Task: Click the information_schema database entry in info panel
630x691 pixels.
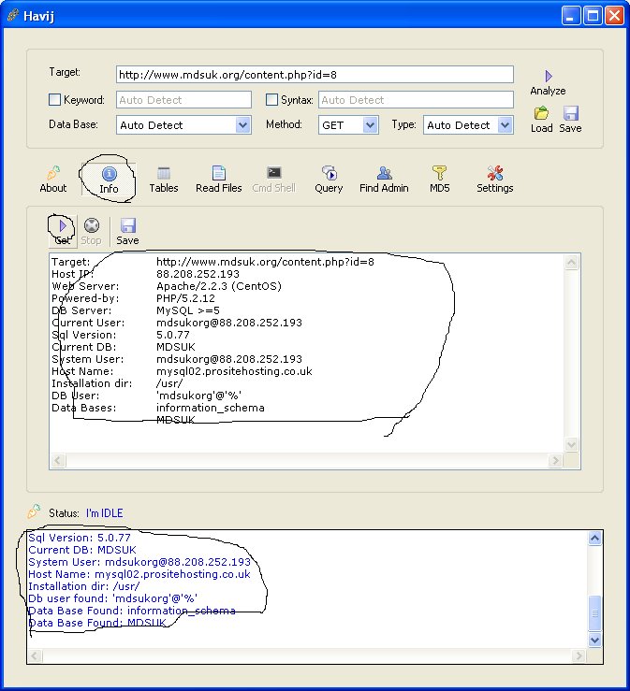Action: pos(211,408)
